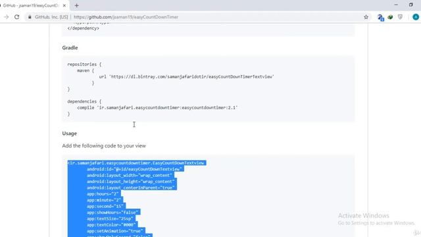421x237 pixels.
Task: Close the GitHub jsaman19 tab
Action: [x=64, y=5]
